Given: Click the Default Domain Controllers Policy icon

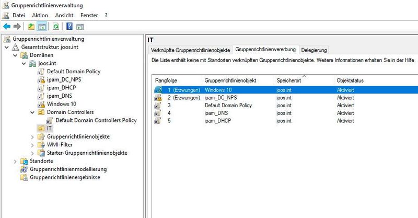Looking at the screenshot, I should click(50, 120).
